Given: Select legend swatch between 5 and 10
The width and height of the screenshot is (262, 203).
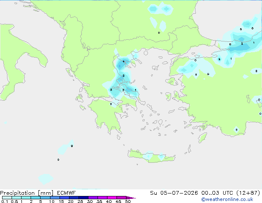Looking at the screenshot, I should [x=45, y=198].
